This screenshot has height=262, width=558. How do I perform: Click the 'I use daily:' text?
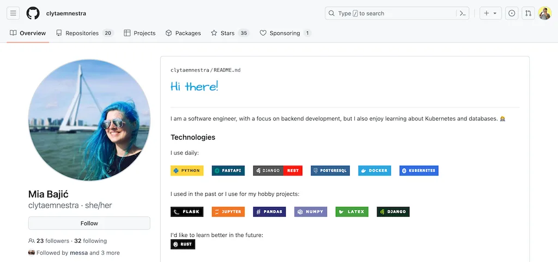coord(185,153)
